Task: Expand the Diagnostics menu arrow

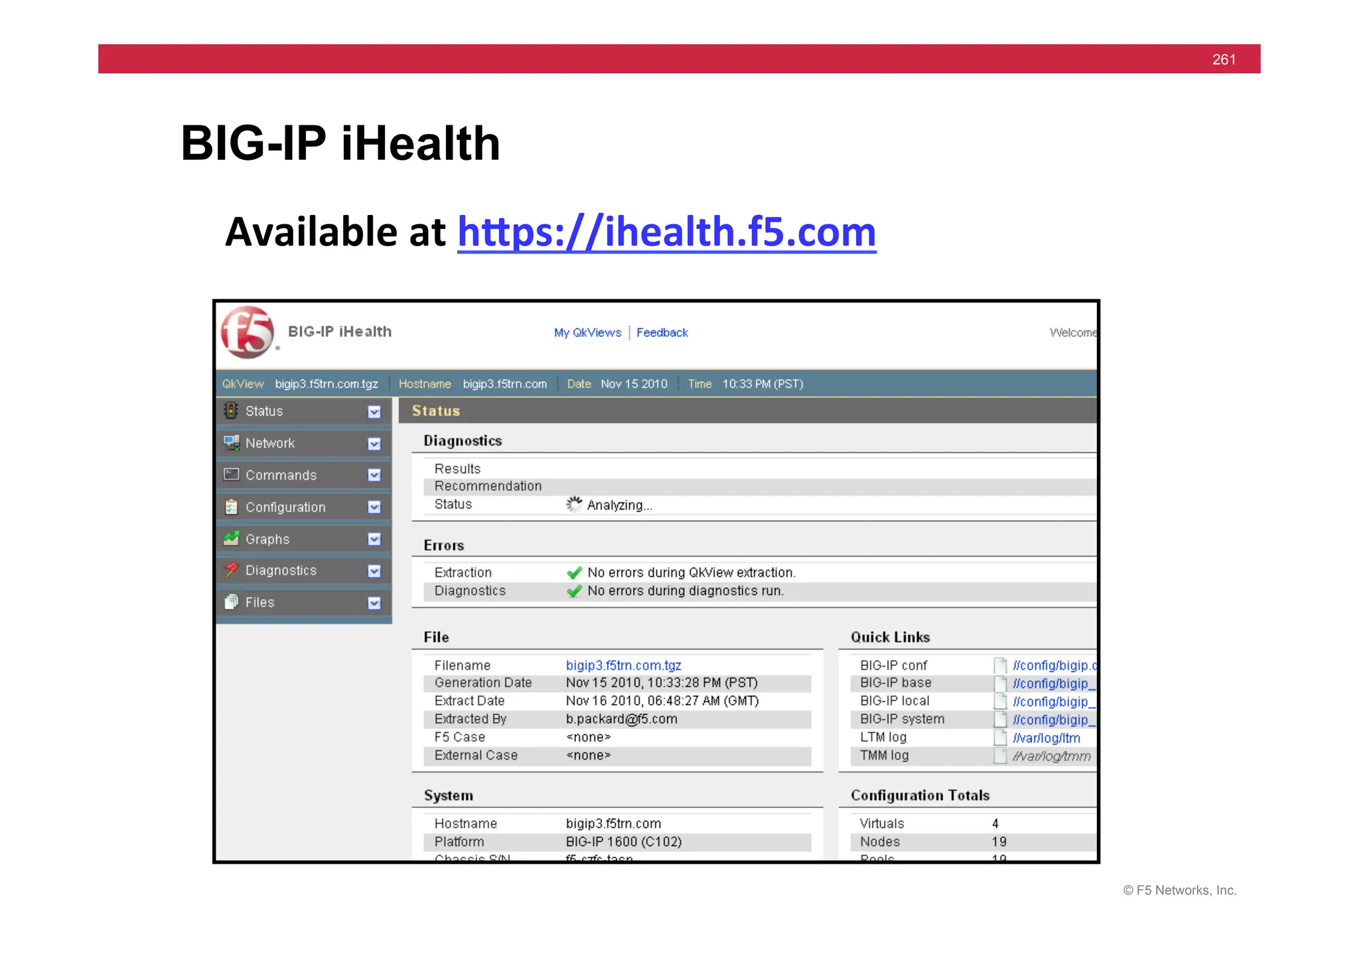Action: pyautogui.click(x=374, y=571)
